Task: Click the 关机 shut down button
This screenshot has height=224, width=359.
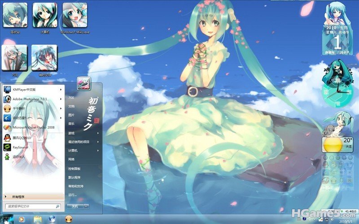Action: tap(75, 206)
